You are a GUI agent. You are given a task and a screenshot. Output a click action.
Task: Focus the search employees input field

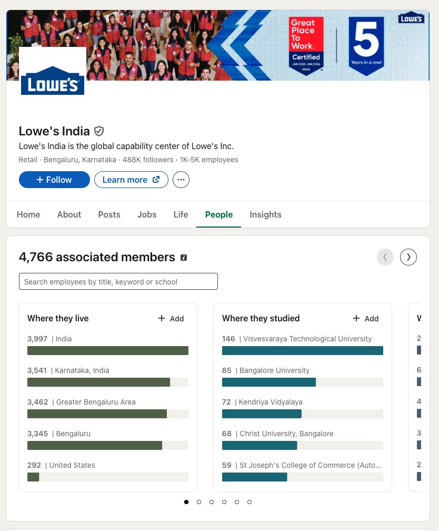pyautogui.click(x=118, y=281)
